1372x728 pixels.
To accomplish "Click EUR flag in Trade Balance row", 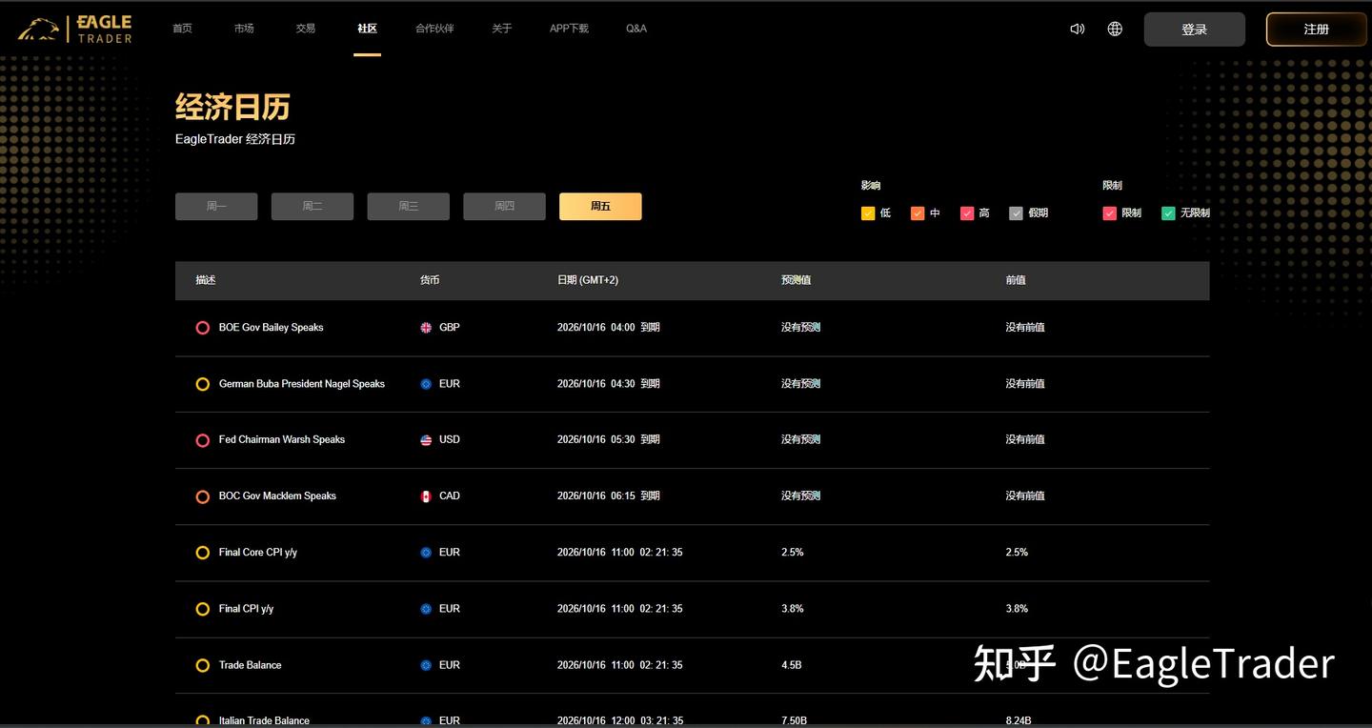I will click(x=426, y=665).
